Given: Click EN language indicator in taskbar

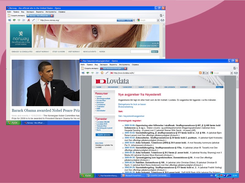Looking at the screenshot, I should coord(212,176).
